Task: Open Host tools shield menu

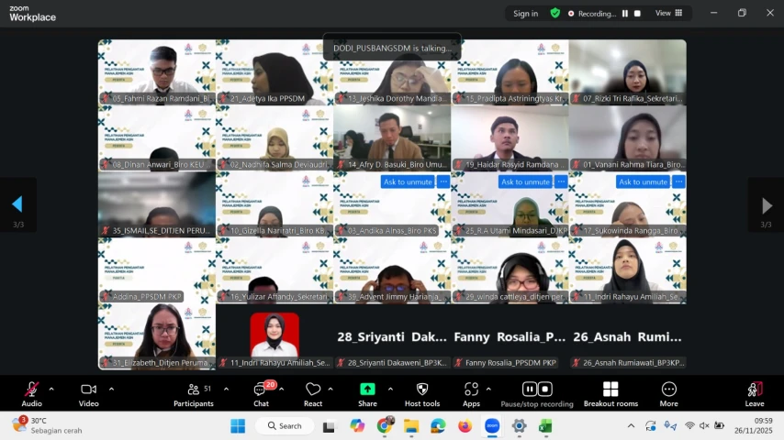Action: tap(422, 393)
